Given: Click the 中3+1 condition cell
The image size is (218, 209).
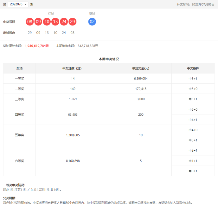Looking at the screenshot, I should point(193,140).
